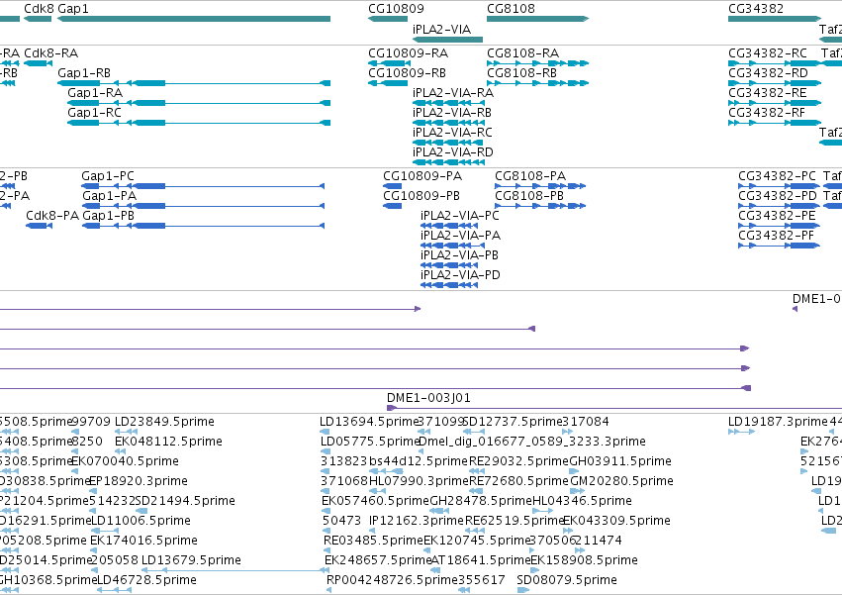This screenshot has height=595, width=842.
Task: Click the EK057460.5prime EST label
Action: [375, 500]
